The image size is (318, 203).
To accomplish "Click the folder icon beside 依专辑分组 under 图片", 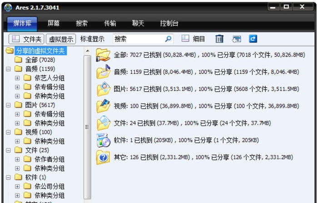I will [27, 114].
